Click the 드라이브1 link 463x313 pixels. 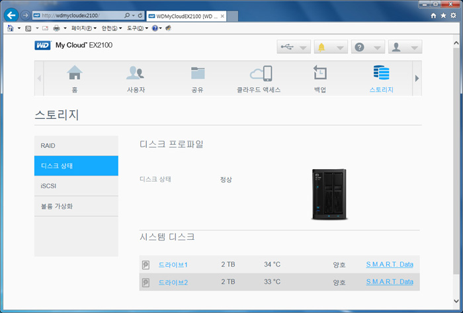[173, 265]
